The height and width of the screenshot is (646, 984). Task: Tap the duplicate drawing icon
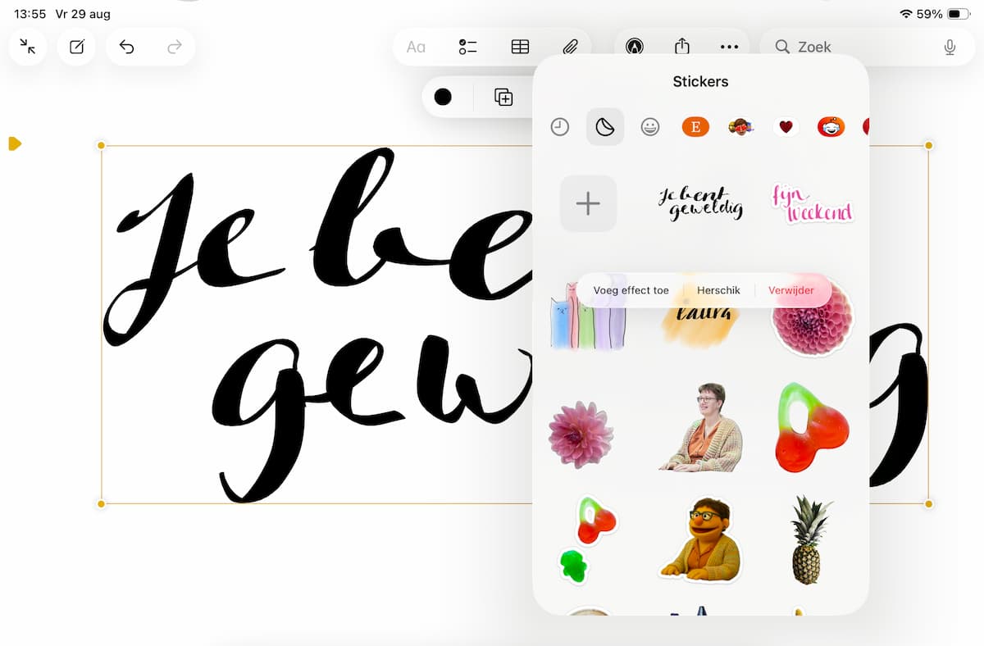tap(503, 97)
